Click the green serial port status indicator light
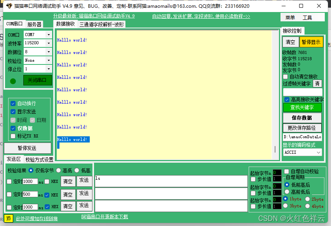This screenshot has height=226, width=331. coord(12,81)
